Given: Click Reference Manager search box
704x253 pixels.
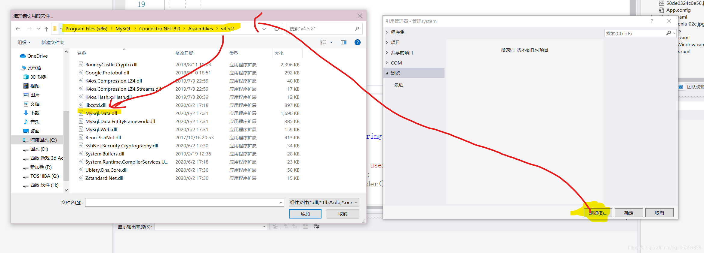Looking at the screenshot, I should click(635, 33).
